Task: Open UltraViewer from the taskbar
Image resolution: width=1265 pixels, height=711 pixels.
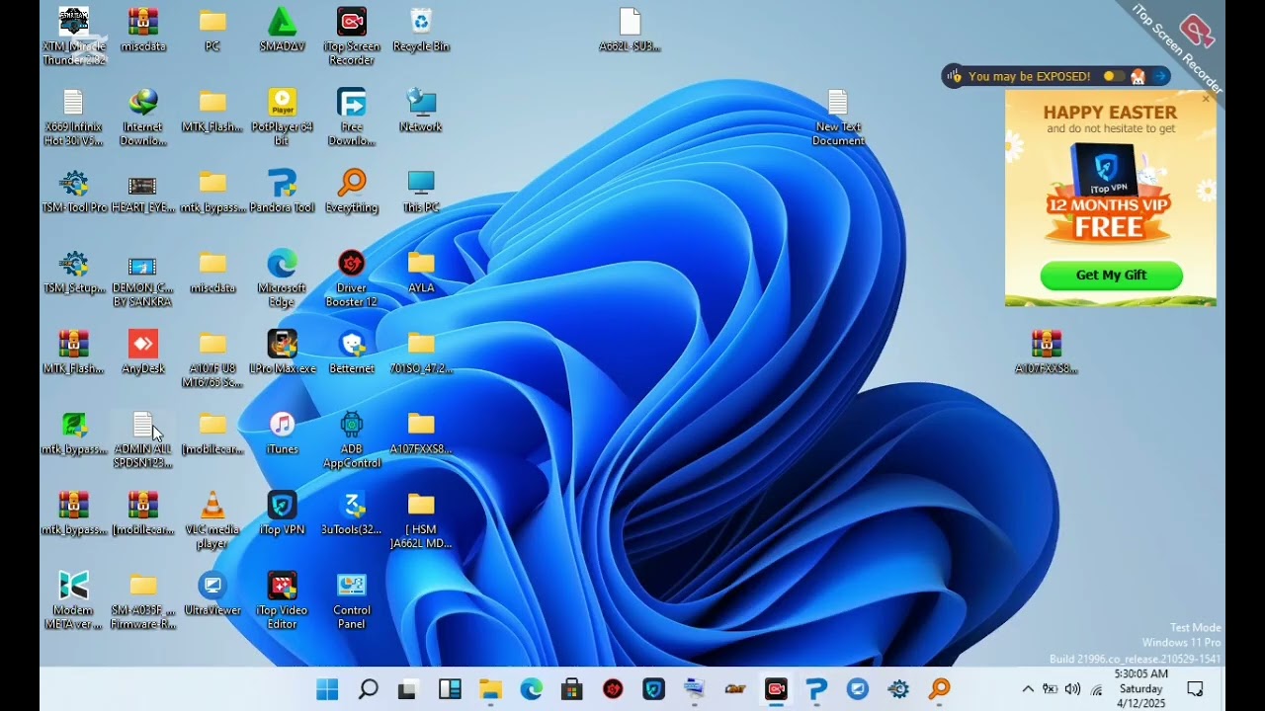Action: pyautogui.click(x=857, y=689)
